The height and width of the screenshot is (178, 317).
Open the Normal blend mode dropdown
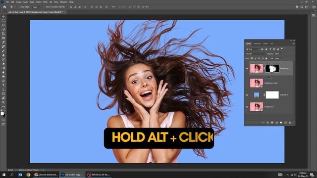256,54
